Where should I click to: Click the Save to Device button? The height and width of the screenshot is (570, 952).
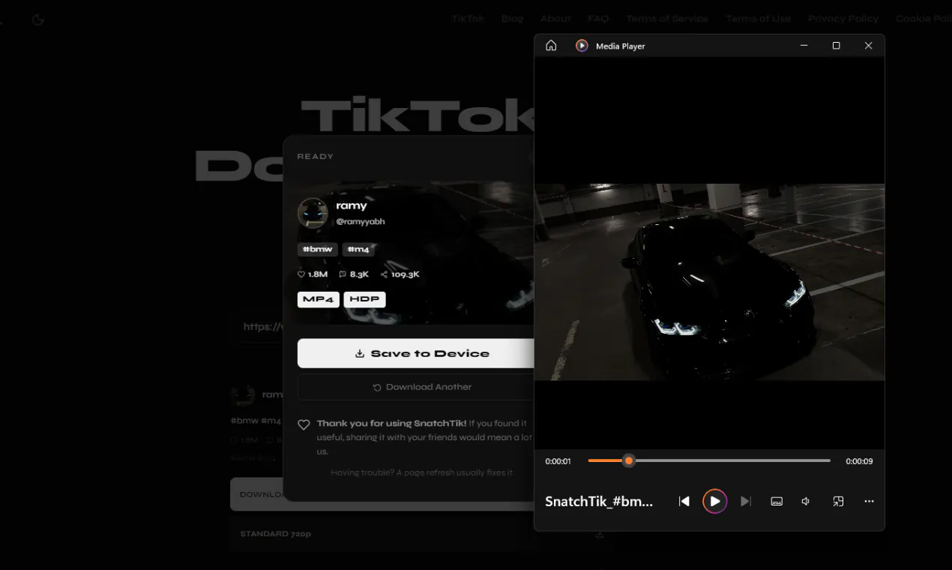415,353
